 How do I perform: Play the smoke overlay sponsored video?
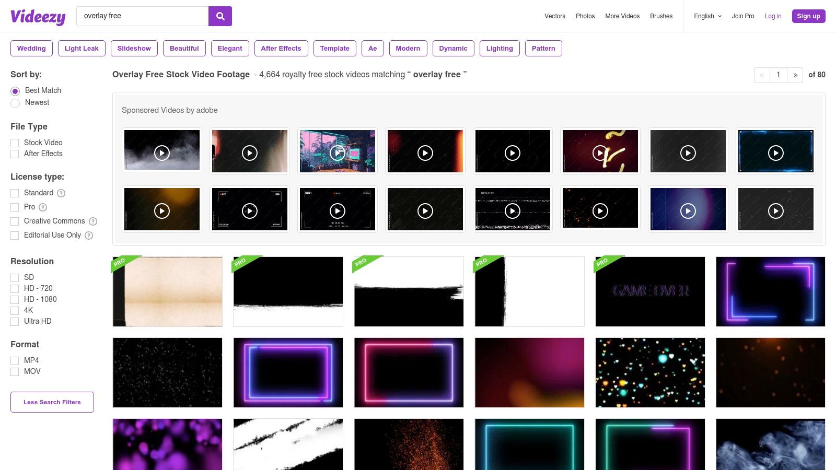click(x=161, y=153)
